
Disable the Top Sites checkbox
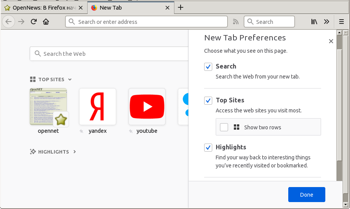pos(208,100)
